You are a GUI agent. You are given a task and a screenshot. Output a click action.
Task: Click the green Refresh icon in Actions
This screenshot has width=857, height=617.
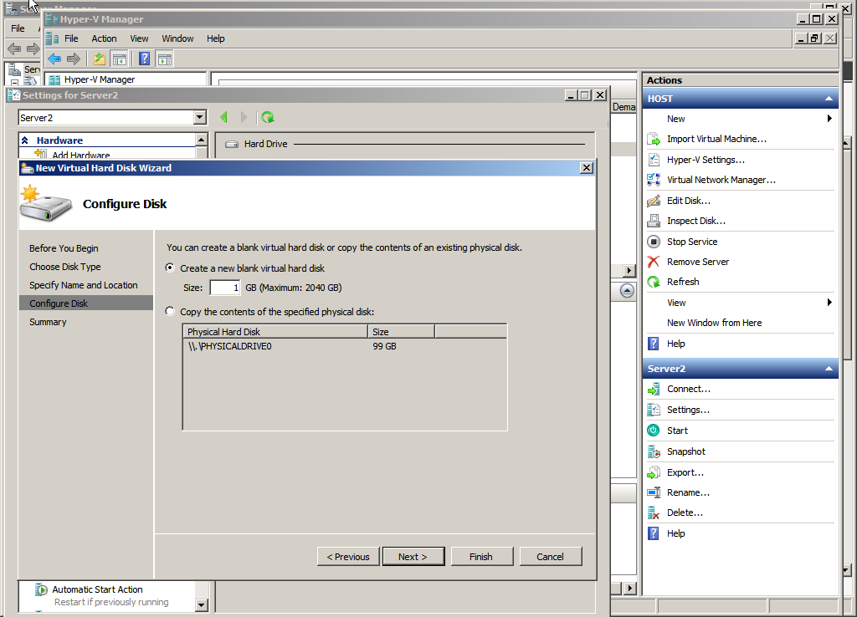[654, 282]
